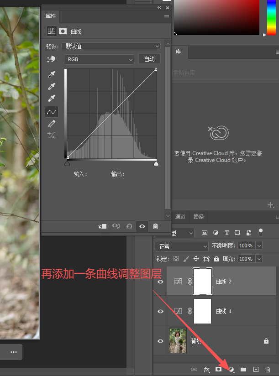Reset curves to adjustment defaults
Viewport: 279px width, 376px height.
[x=129, y=226]
